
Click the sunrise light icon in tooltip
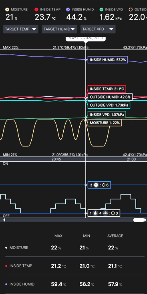click(106, 213)
